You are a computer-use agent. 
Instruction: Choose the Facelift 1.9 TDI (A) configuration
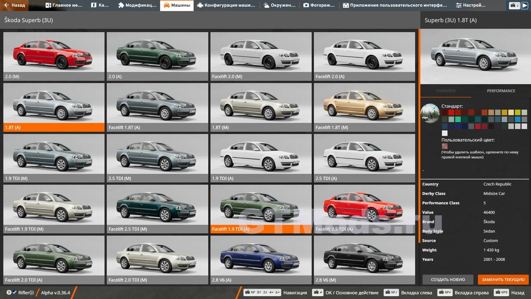[261, 209]
